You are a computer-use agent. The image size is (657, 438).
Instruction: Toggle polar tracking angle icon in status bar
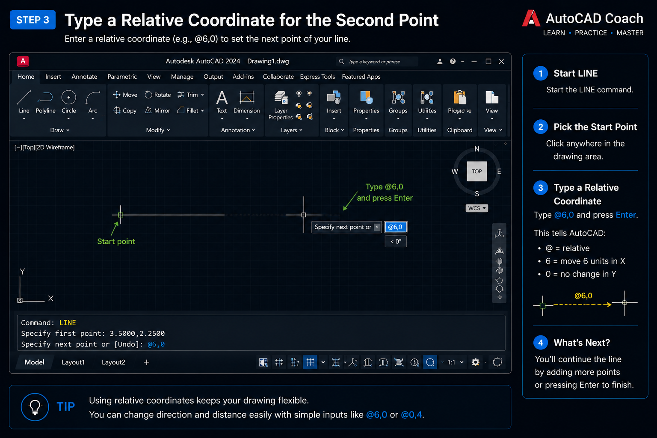352,362
